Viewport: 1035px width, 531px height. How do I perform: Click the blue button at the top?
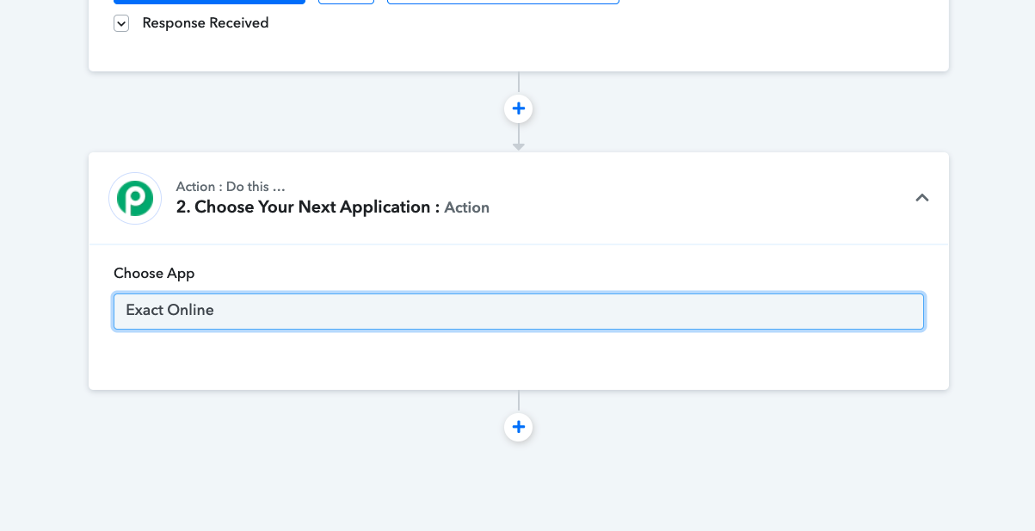pos(209,2)
